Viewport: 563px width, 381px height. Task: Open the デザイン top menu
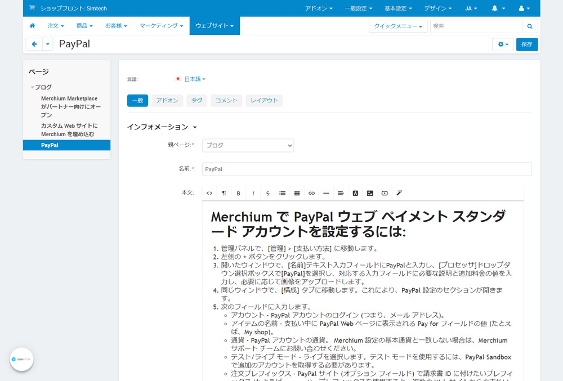point(438,8)
